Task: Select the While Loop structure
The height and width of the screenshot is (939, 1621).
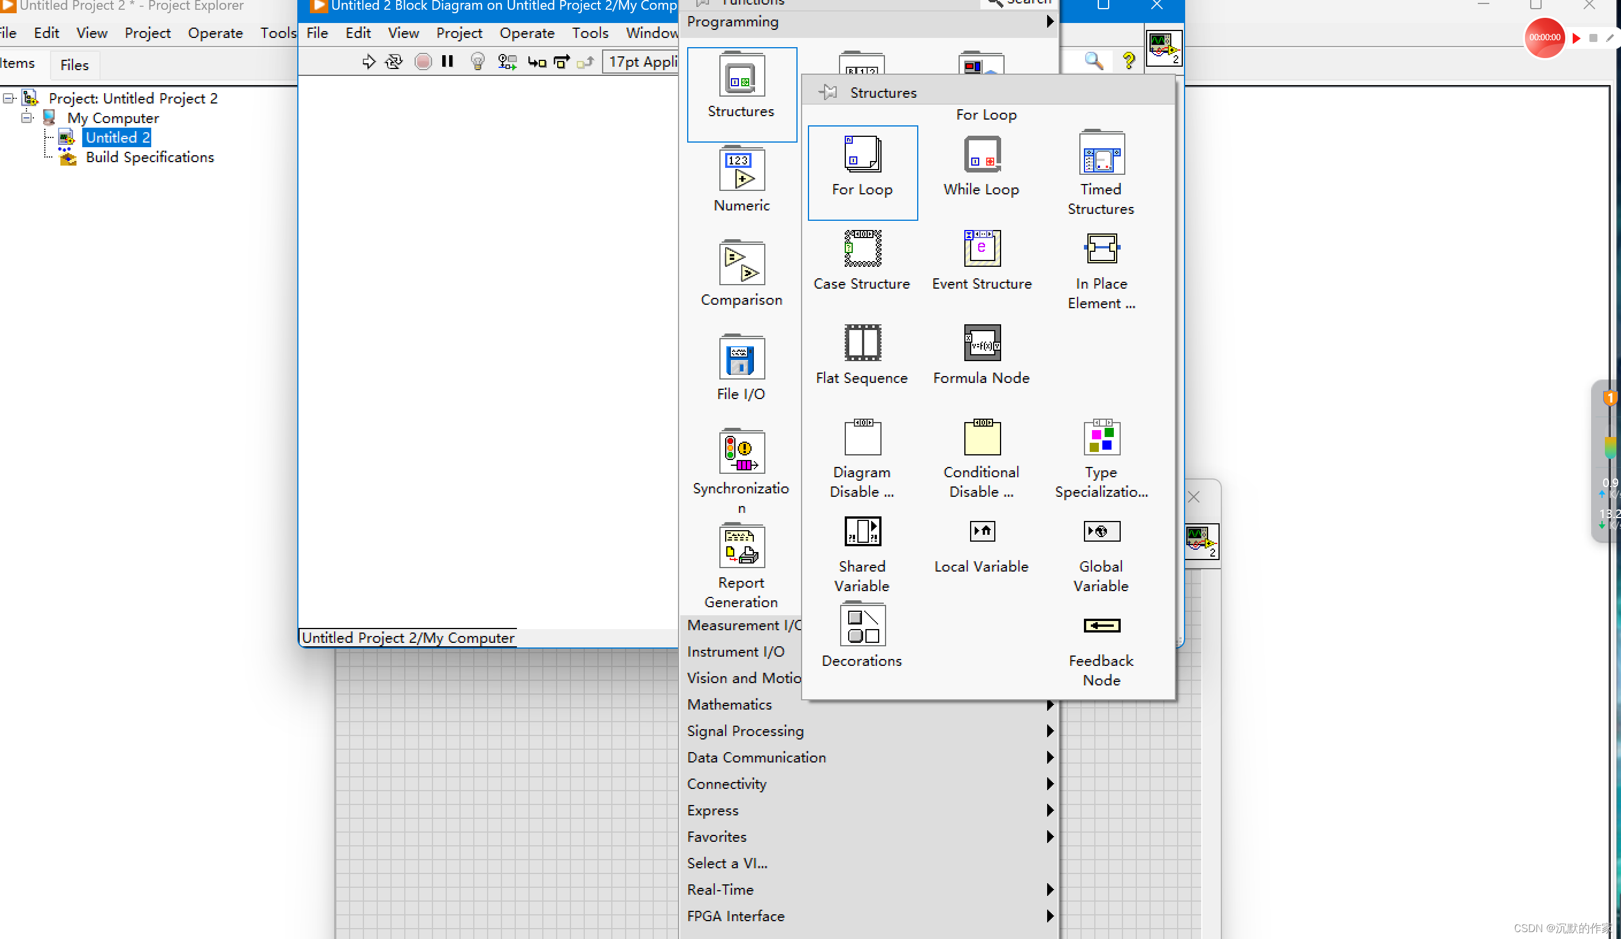Action: [x=982, y=154]
